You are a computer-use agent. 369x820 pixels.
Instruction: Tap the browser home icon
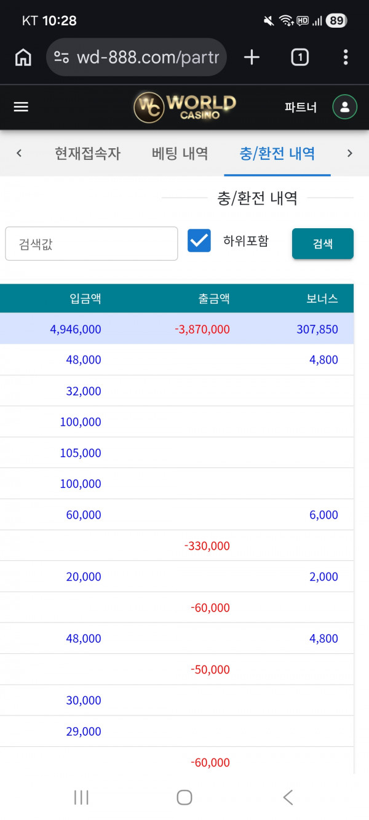(23, 57)
